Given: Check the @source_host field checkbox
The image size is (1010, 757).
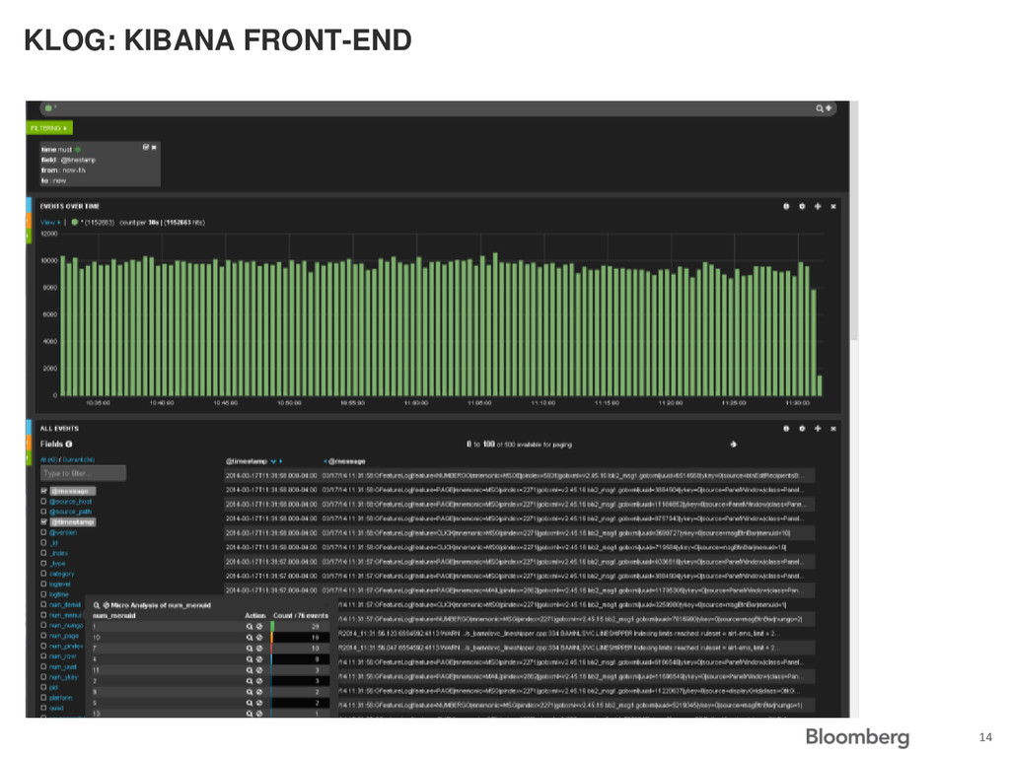Looking at the screenshot, I should 43,502.
